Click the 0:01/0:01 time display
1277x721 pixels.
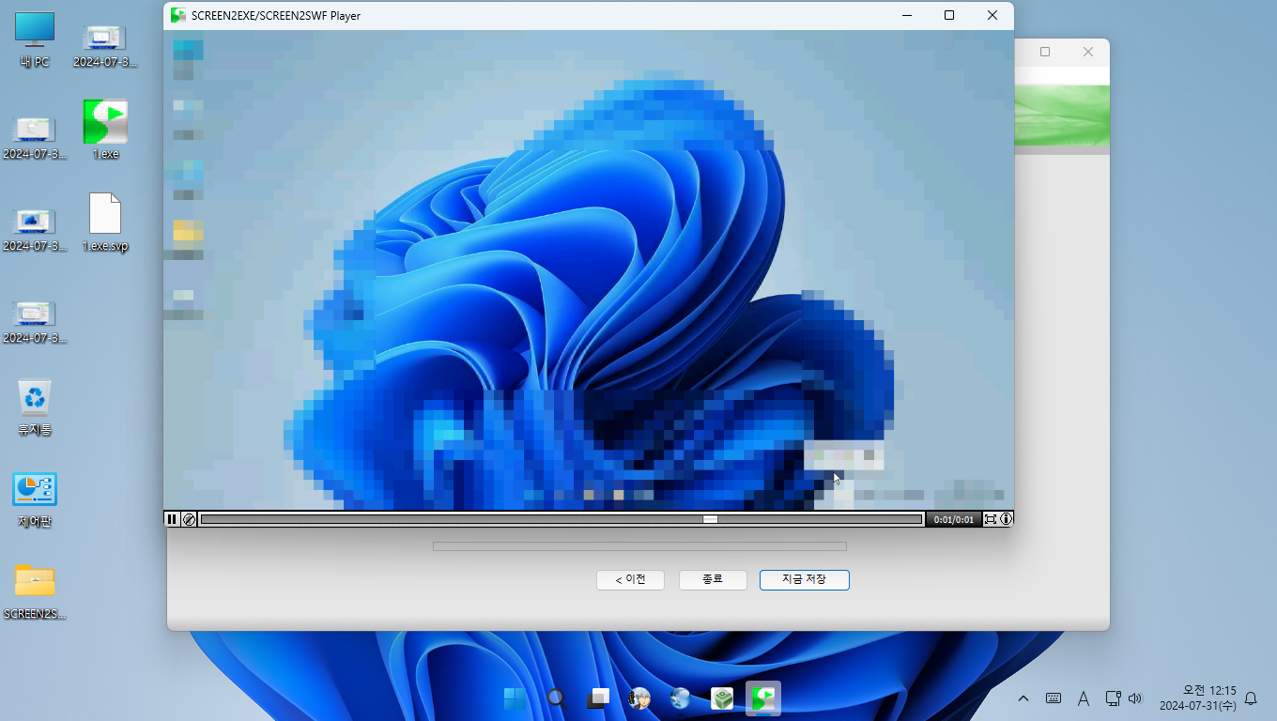(953, 519)
